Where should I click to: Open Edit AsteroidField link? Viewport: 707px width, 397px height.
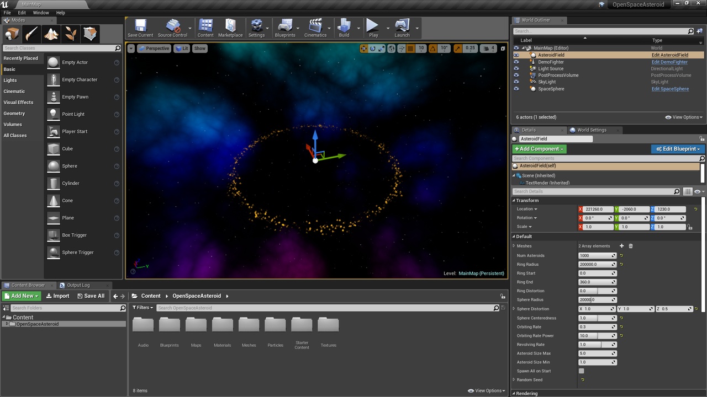[670, 55]
